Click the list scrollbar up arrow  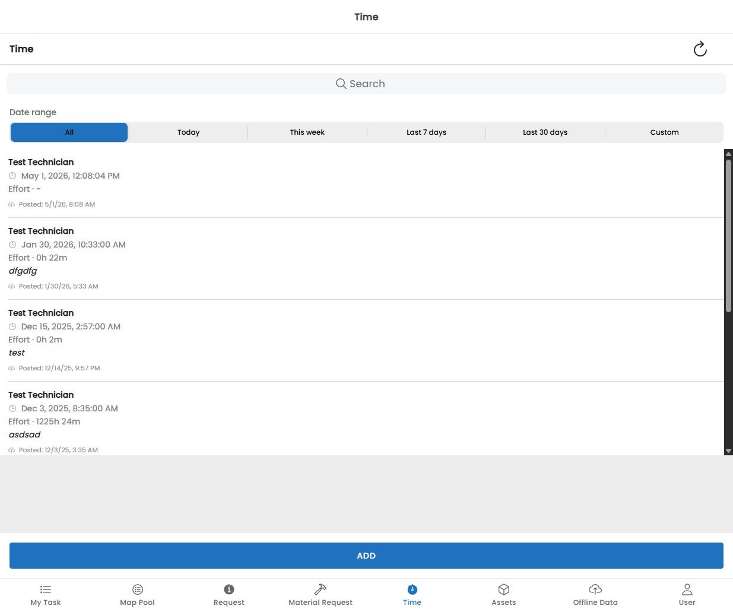728,154
